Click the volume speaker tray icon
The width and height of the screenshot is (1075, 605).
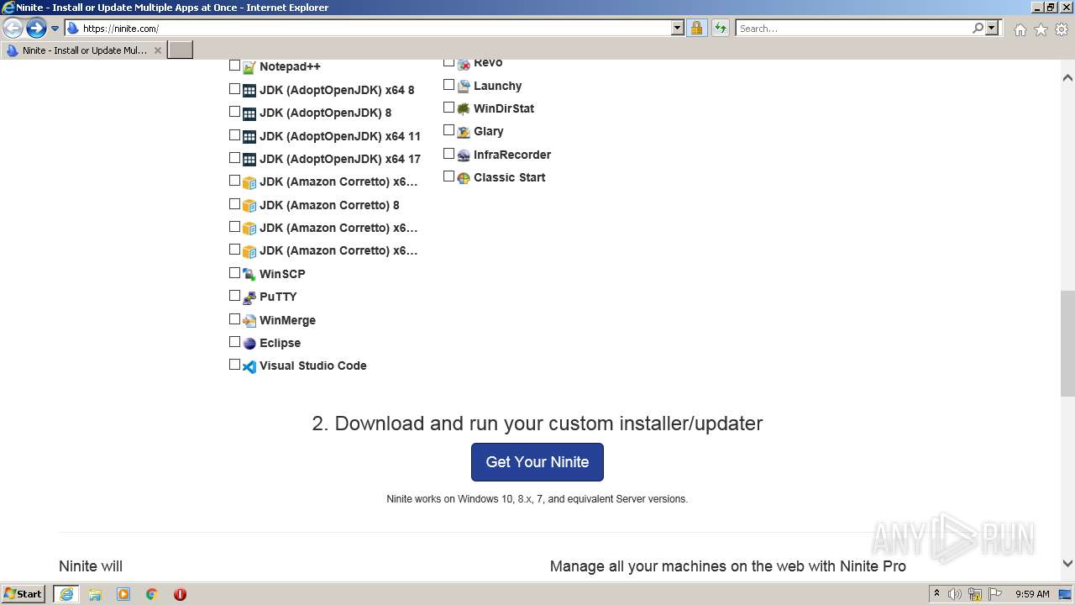[955, 594]
